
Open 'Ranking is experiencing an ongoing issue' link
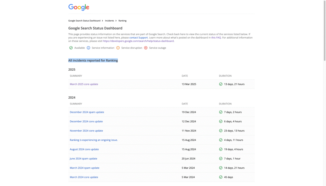(x=94, y=140)
